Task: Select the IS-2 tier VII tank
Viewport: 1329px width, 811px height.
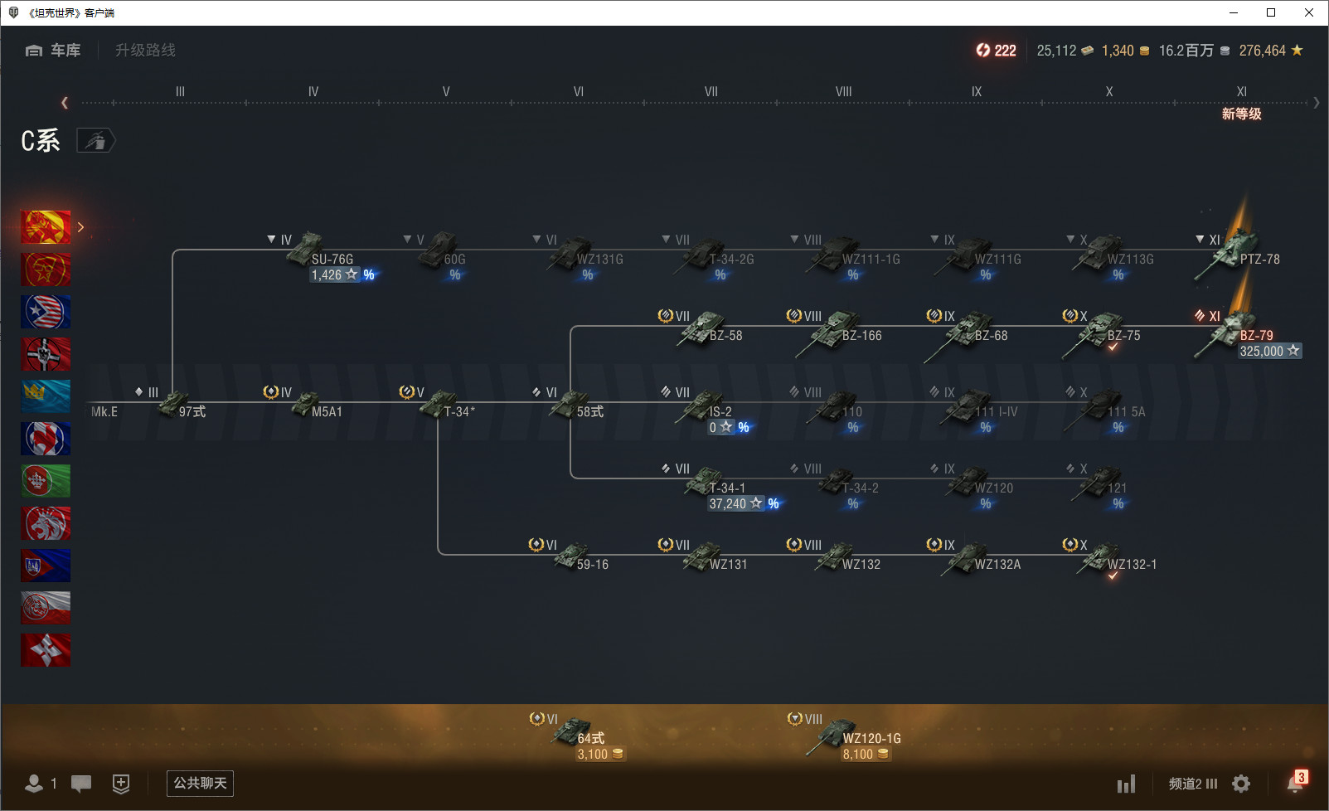Action: coord(705,406)
